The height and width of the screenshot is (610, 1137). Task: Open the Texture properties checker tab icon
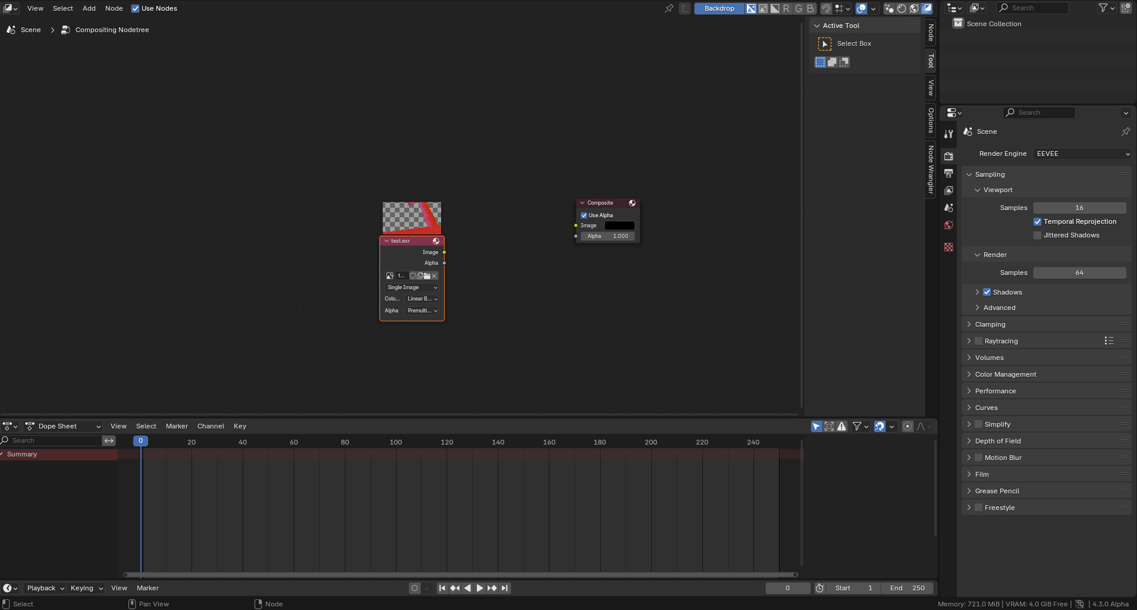click(948, 247)
